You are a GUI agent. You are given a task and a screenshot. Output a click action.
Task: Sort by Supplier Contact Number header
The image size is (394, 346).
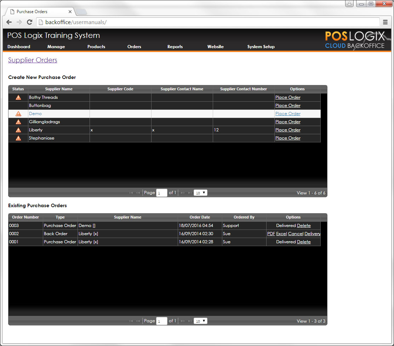click(244, 89)
